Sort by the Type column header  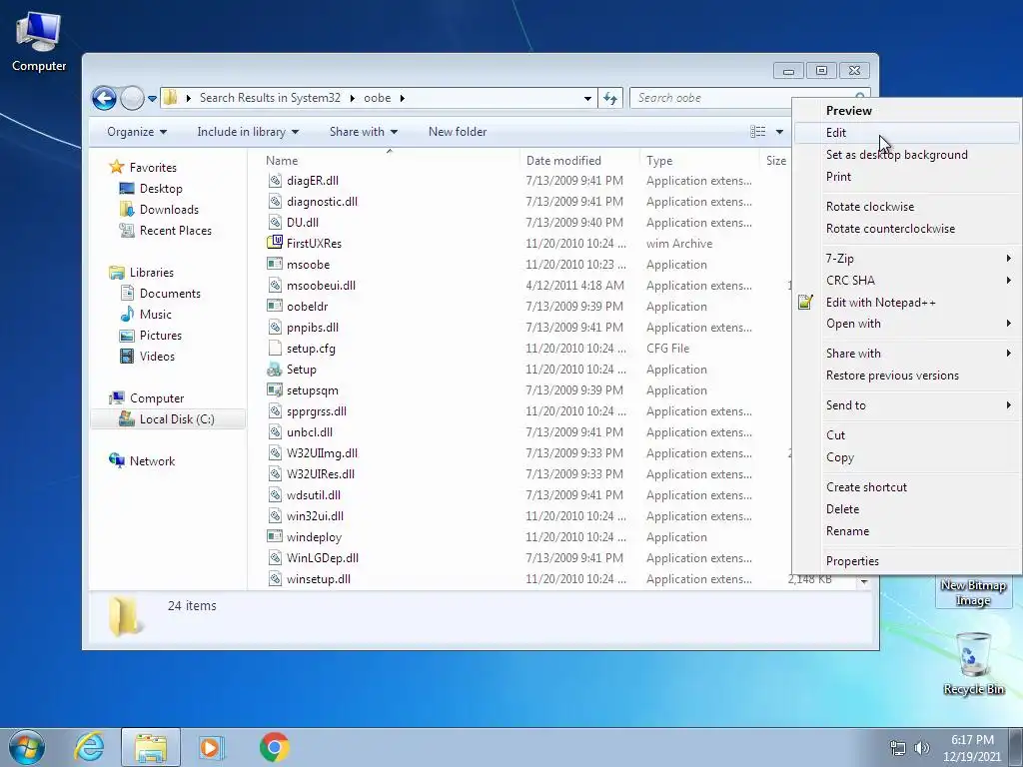659,161
